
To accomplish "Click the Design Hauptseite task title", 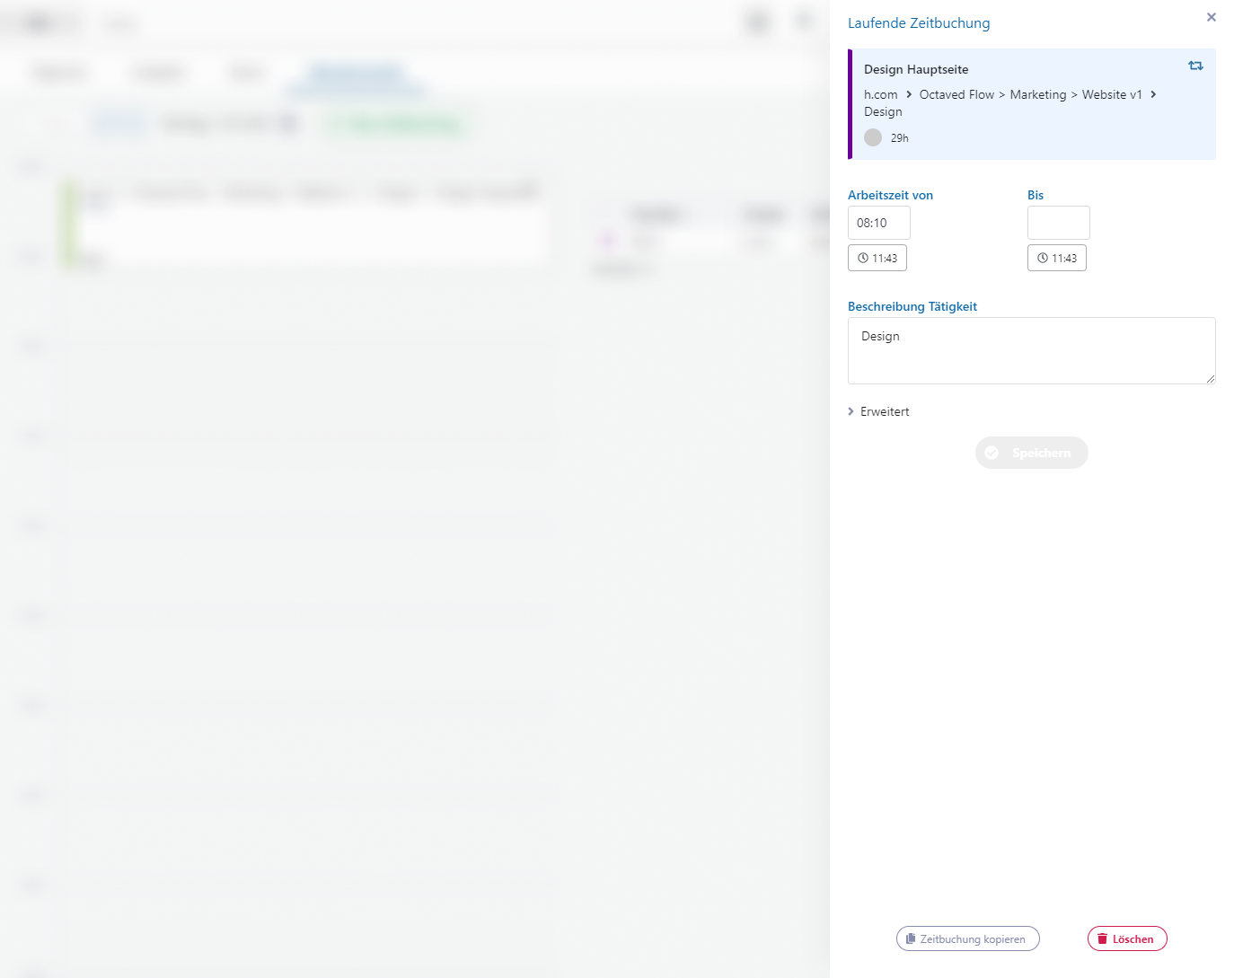I will click(916, 69).
